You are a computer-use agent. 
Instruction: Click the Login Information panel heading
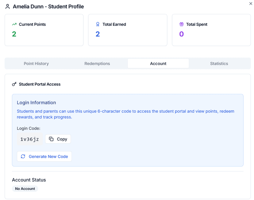coord(37,103)
